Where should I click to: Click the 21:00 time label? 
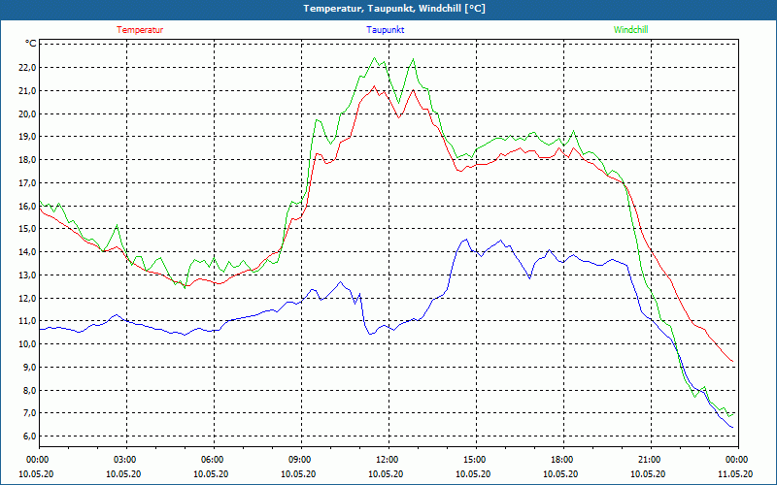pos(651,459)
